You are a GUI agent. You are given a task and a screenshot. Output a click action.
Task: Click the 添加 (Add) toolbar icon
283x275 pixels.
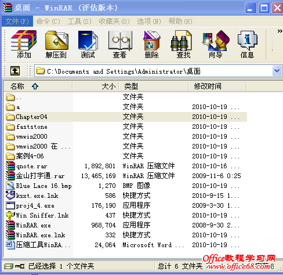tap(24, 44)
